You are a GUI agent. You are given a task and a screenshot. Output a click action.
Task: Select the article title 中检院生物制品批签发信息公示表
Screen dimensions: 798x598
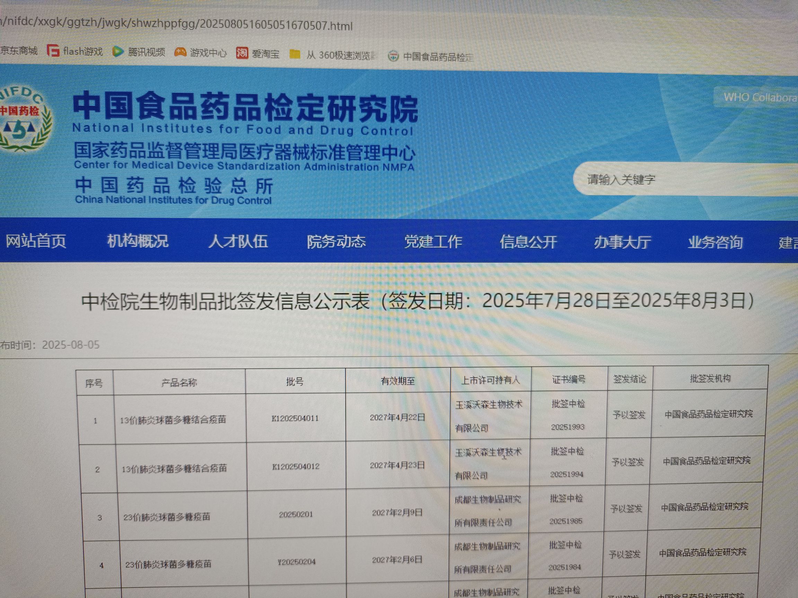(226, 301)
